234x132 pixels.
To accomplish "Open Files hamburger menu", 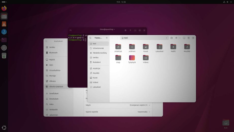I will [x=107, y=38].
